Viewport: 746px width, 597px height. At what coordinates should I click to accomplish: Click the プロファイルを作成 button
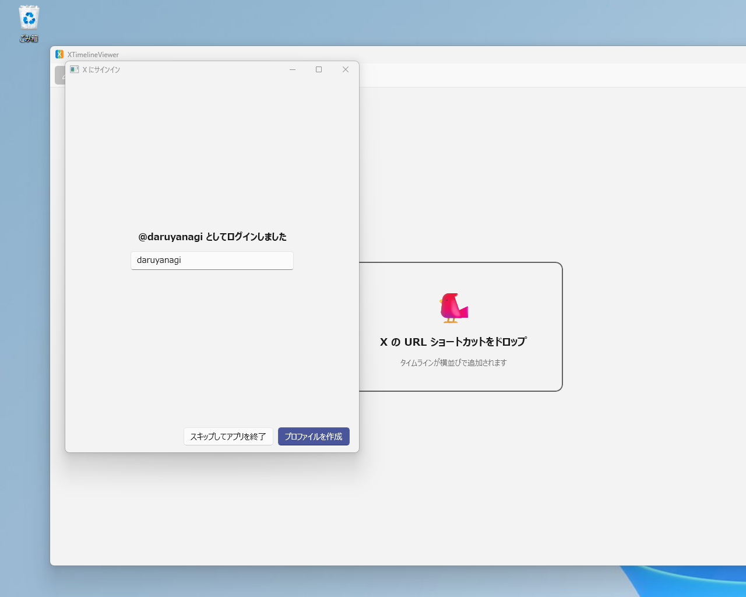click(x=314, y=436)
